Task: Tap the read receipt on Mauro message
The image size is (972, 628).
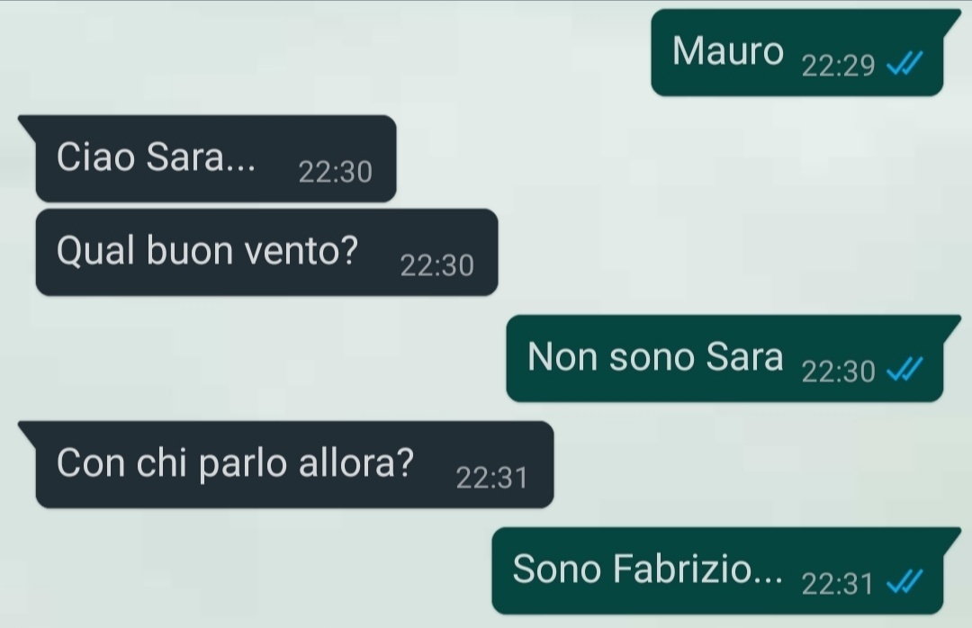Action: tap(905, 63)
